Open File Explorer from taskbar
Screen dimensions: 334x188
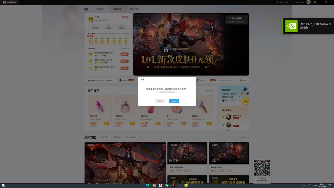(154, 186)
